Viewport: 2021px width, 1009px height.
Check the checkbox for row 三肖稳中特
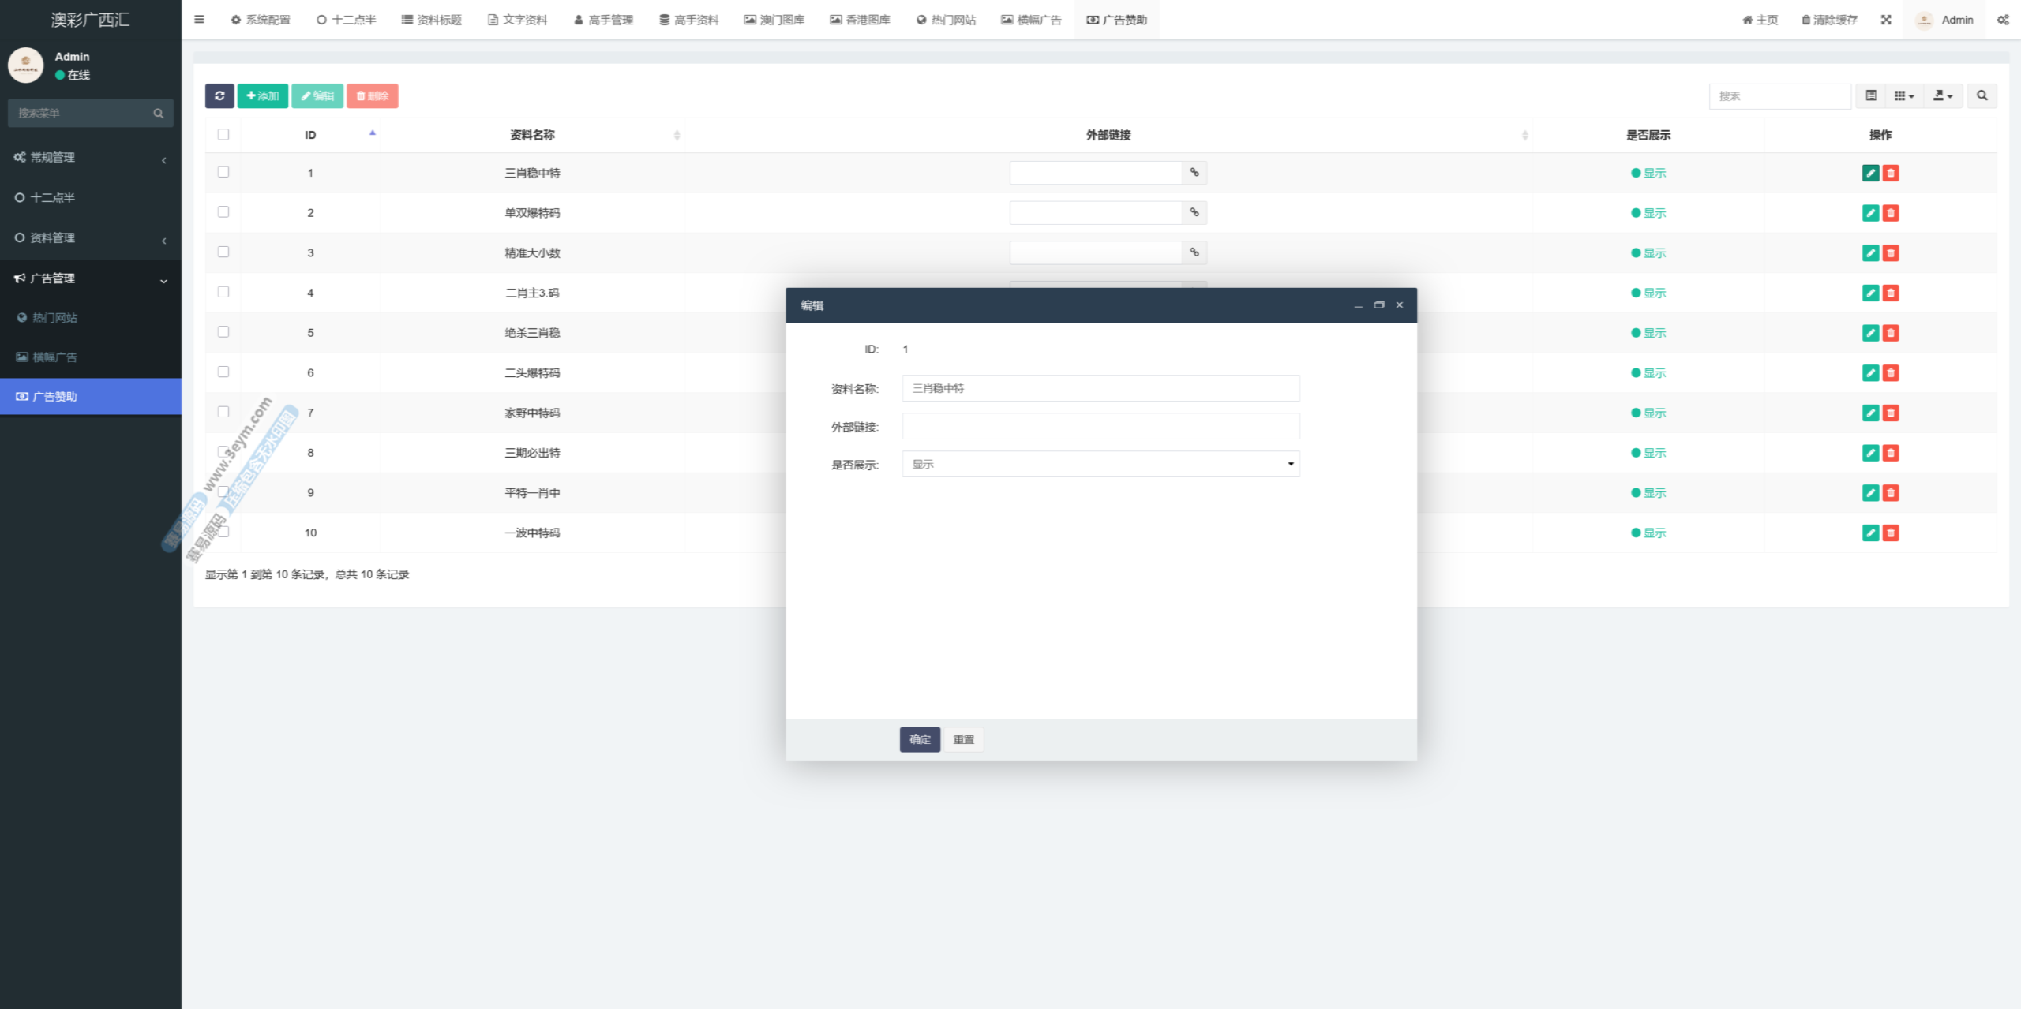click(x=223, y=172)
